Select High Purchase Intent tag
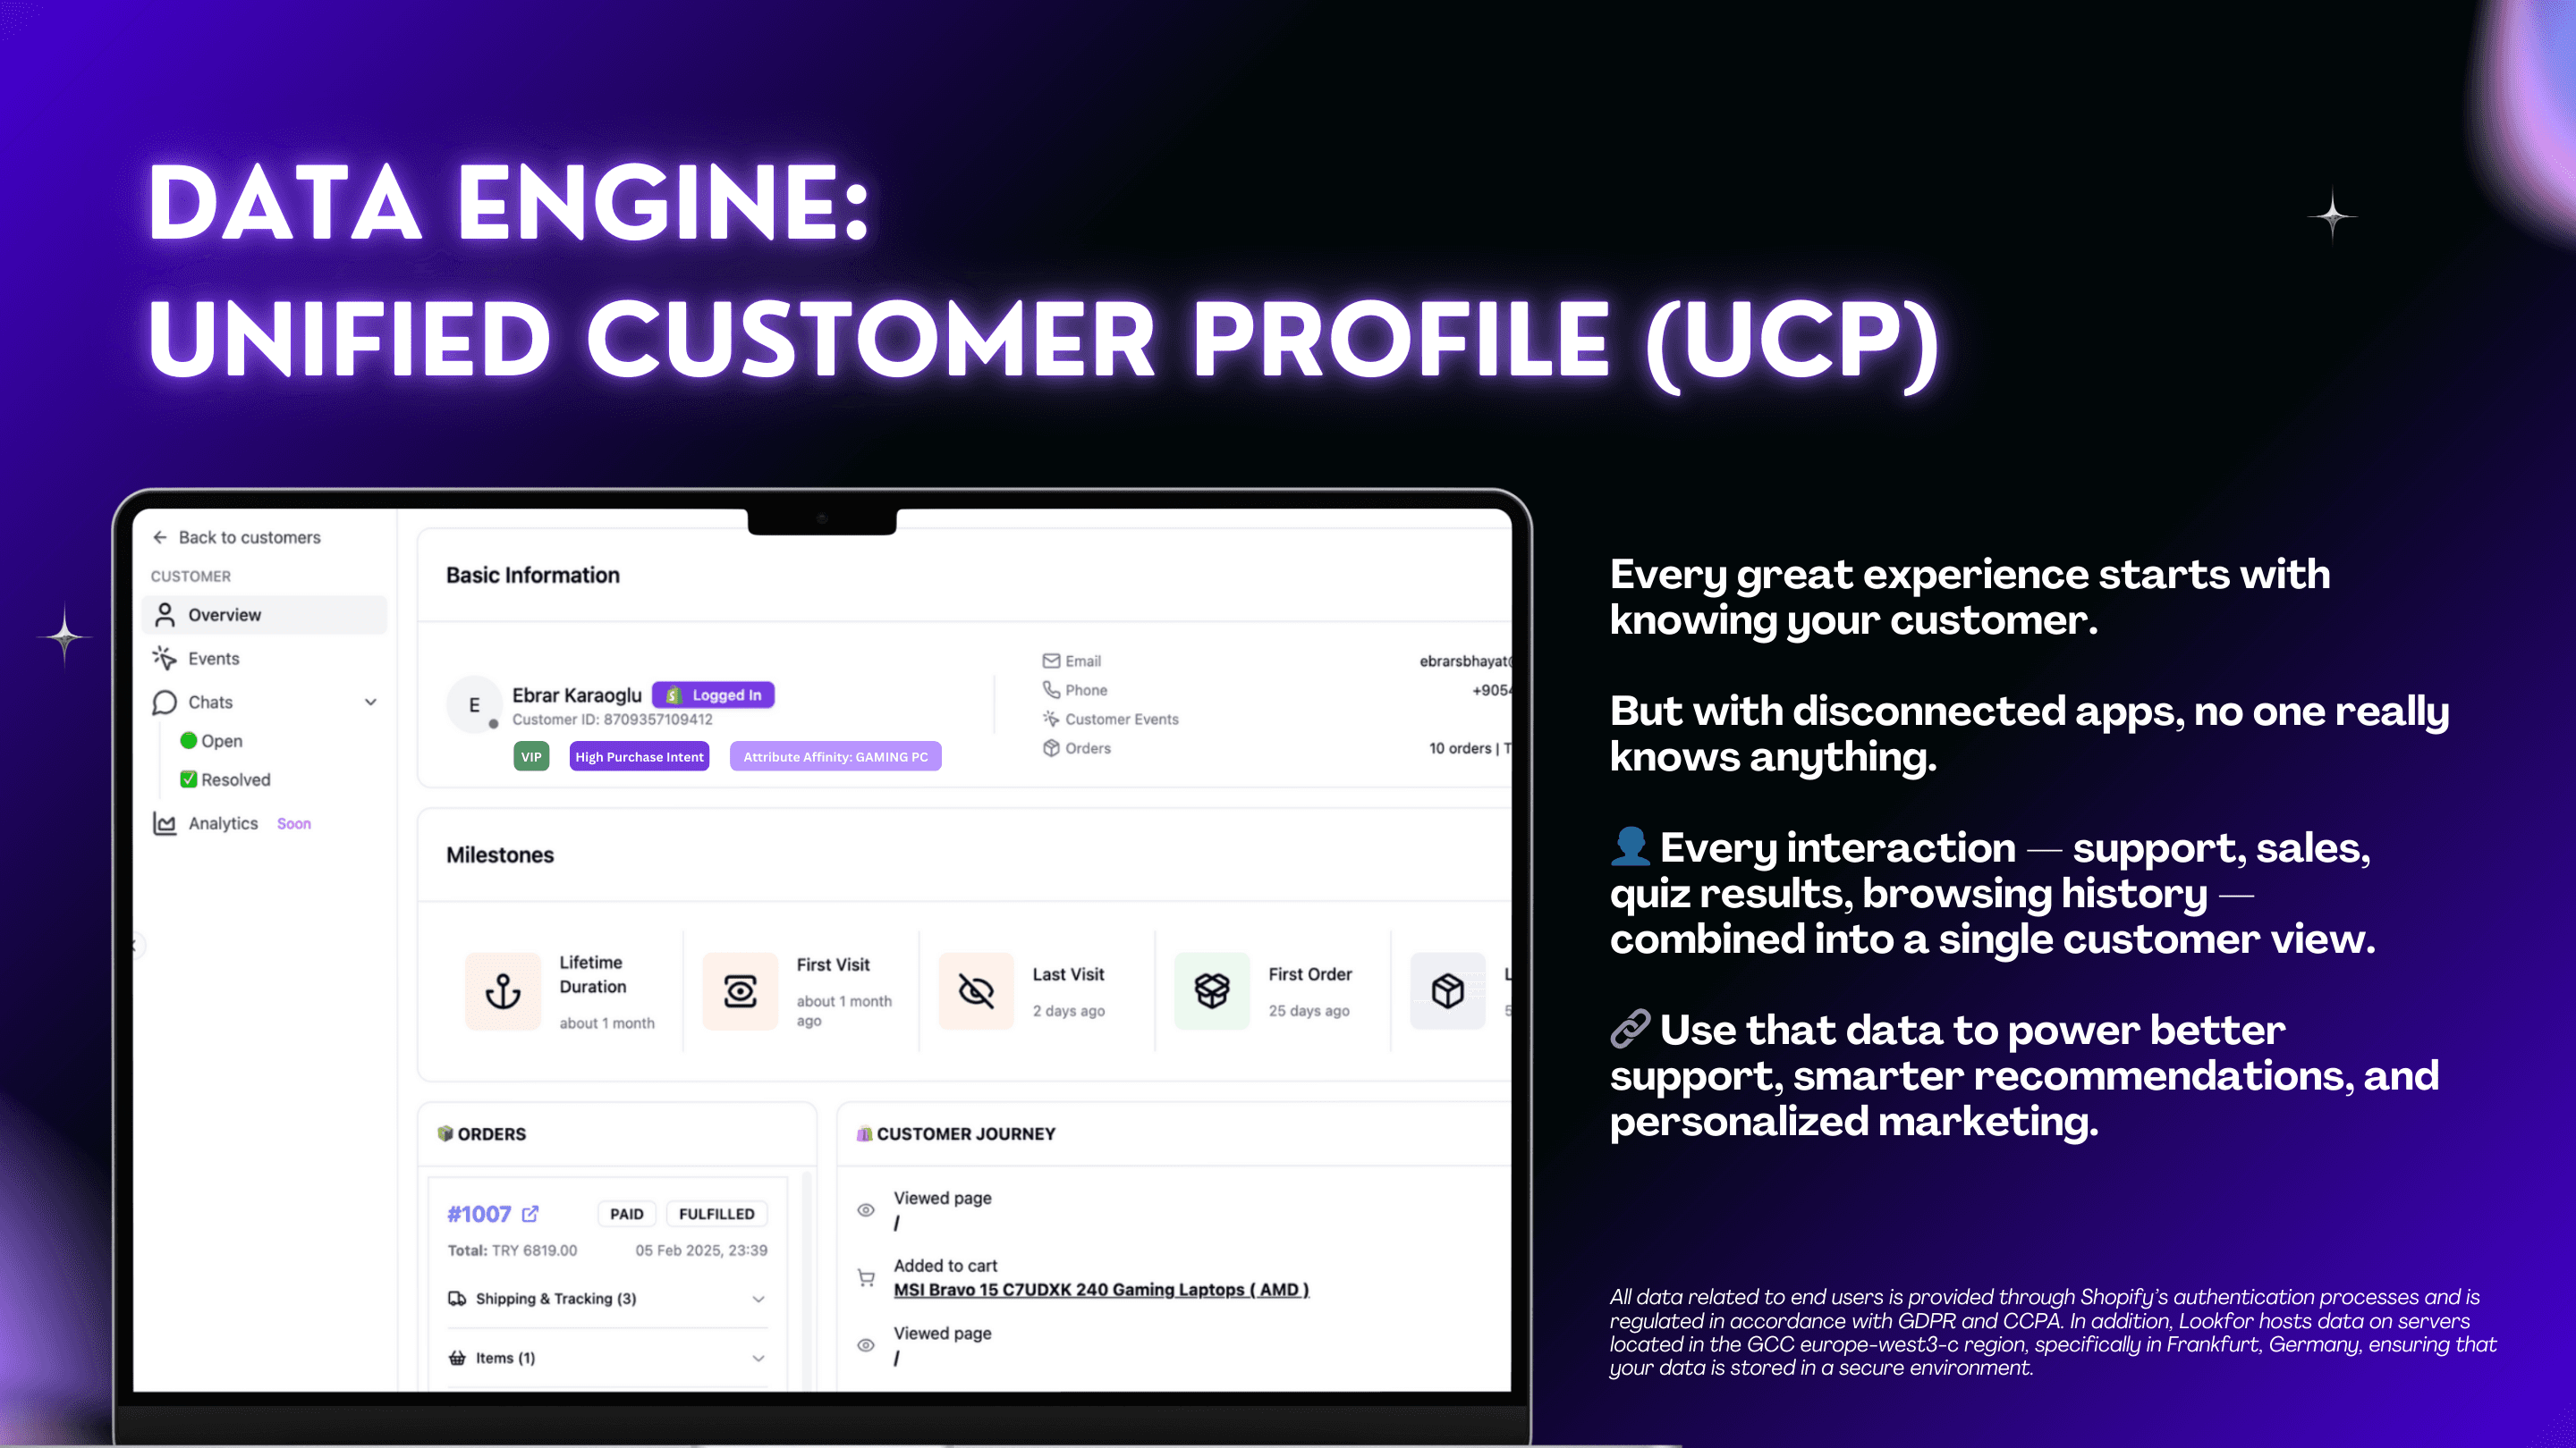Image resolution: width=2576 pixels, height=1448 pixels. [639, 757]
